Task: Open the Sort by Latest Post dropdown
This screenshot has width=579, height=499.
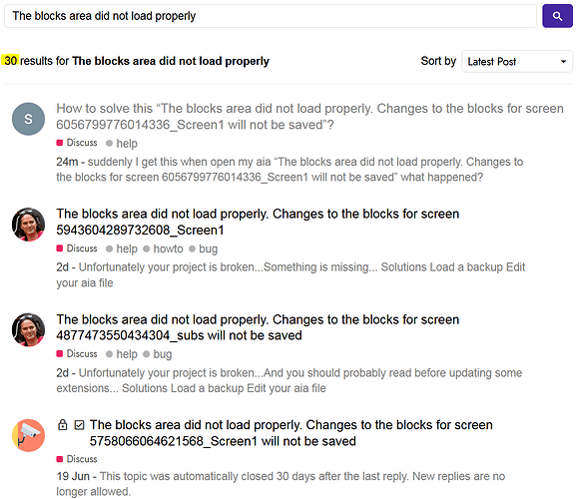Action: click(517, 61)
